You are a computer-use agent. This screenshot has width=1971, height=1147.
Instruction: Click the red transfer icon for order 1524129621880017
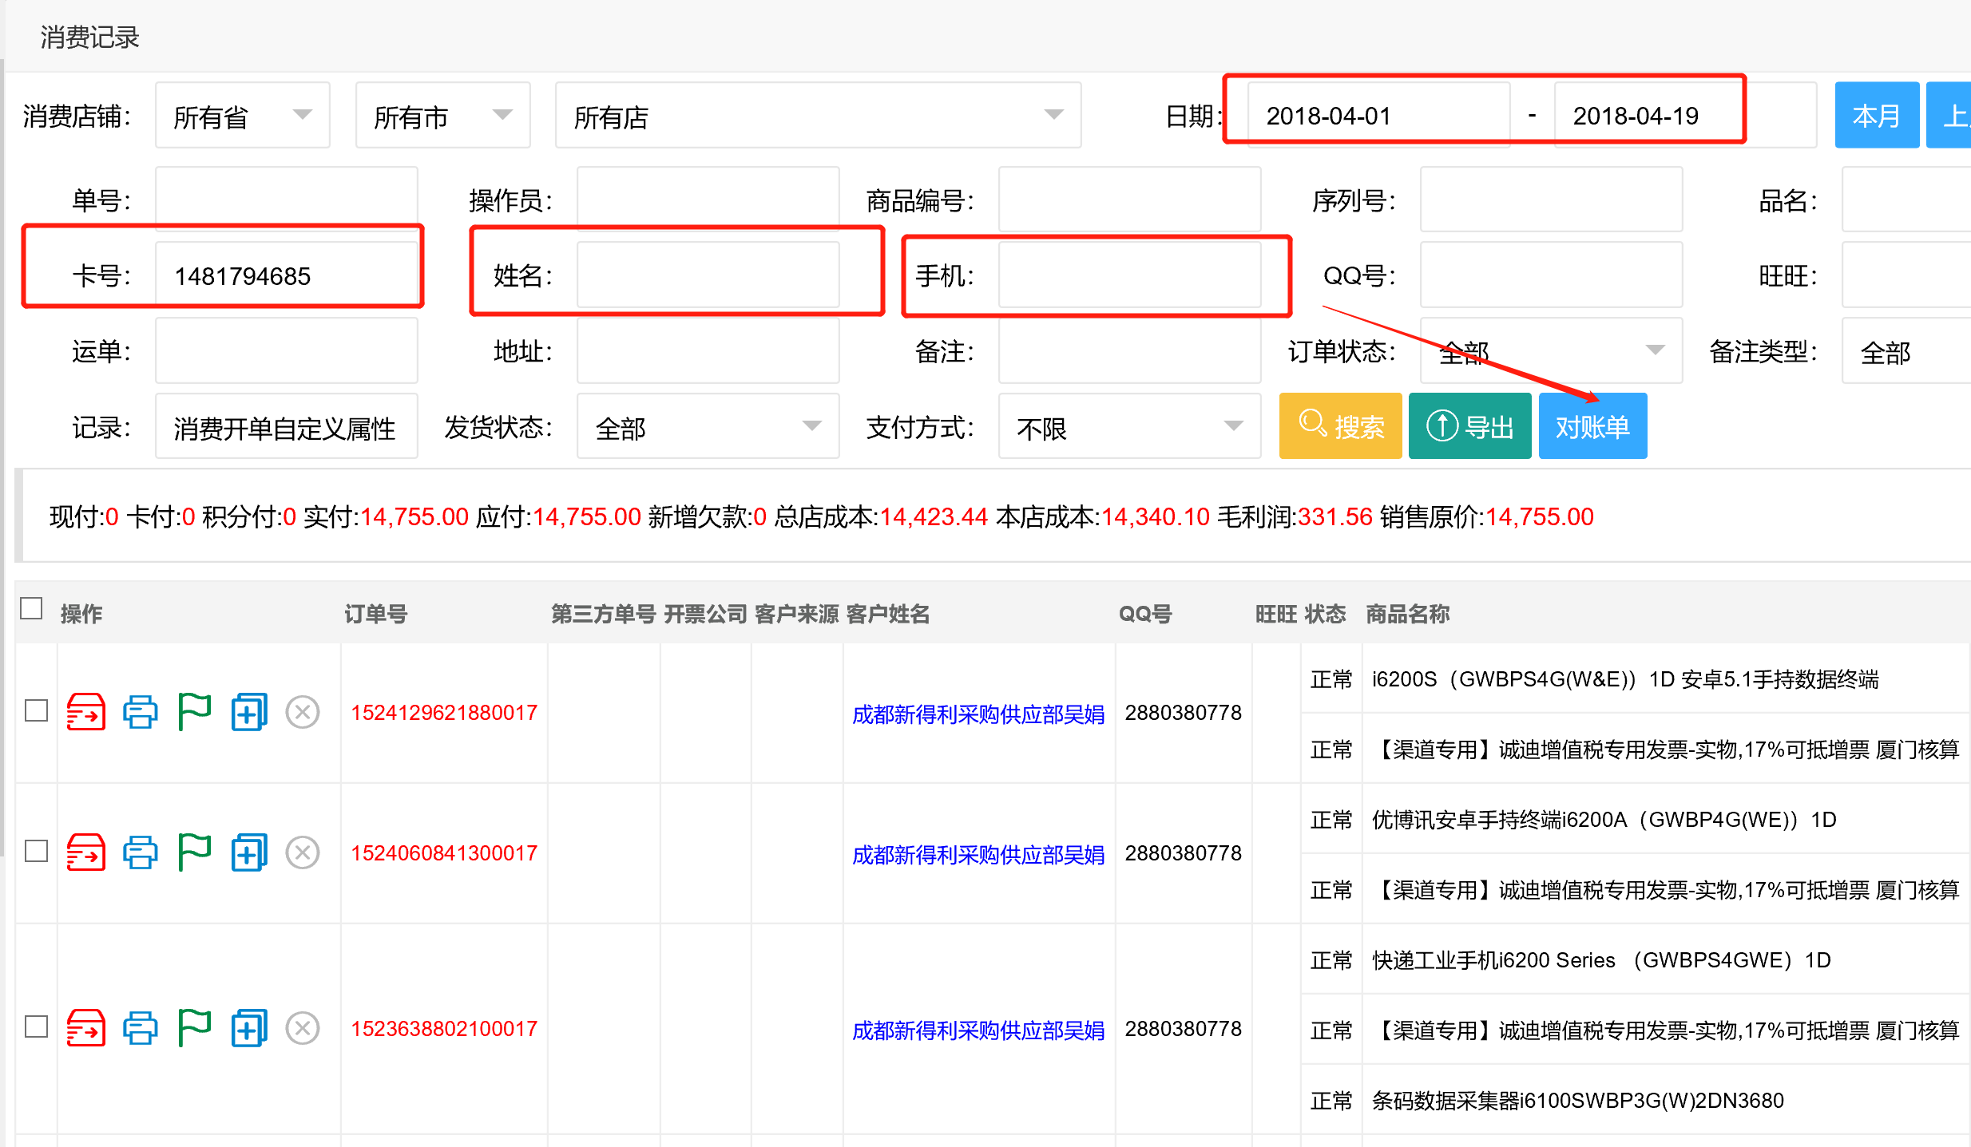[x=86, y=712]
